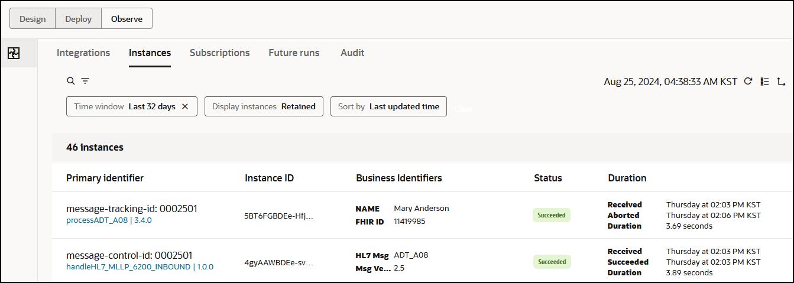This screenshot has height=283, width=794.
Task: Click the integrations puzzle icon in sidebar
Action: click(14, 53)
